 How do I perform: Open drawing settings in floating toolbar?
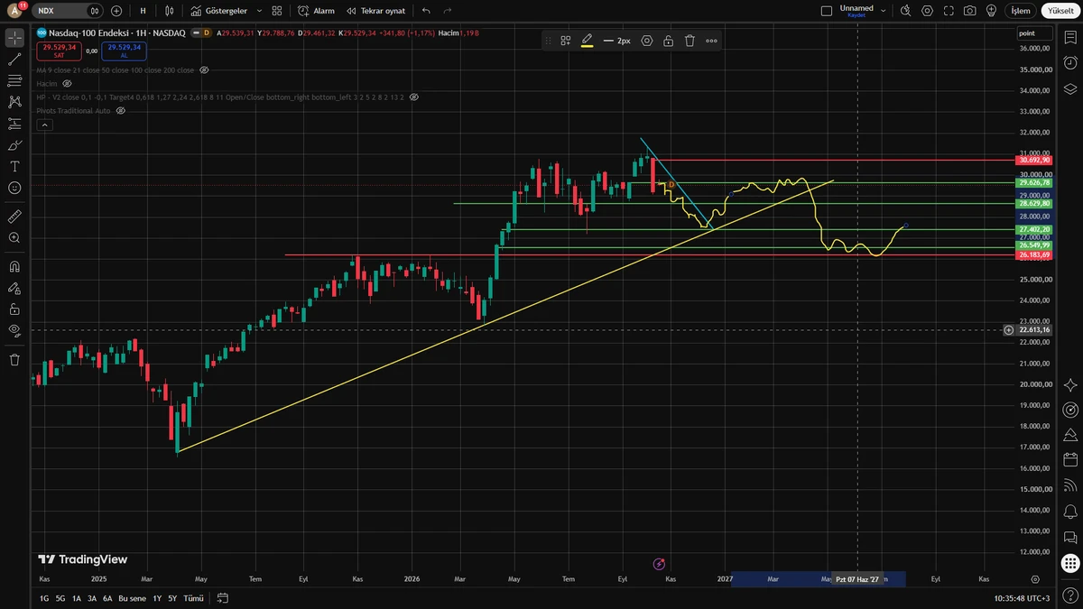647,41
